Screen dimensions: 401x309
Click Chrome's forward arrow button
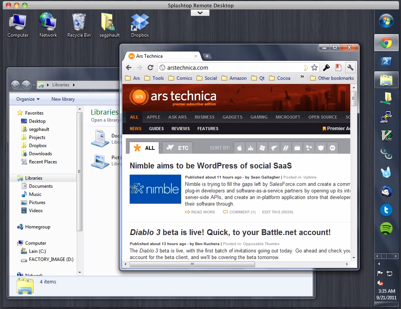tap(139, 67)
